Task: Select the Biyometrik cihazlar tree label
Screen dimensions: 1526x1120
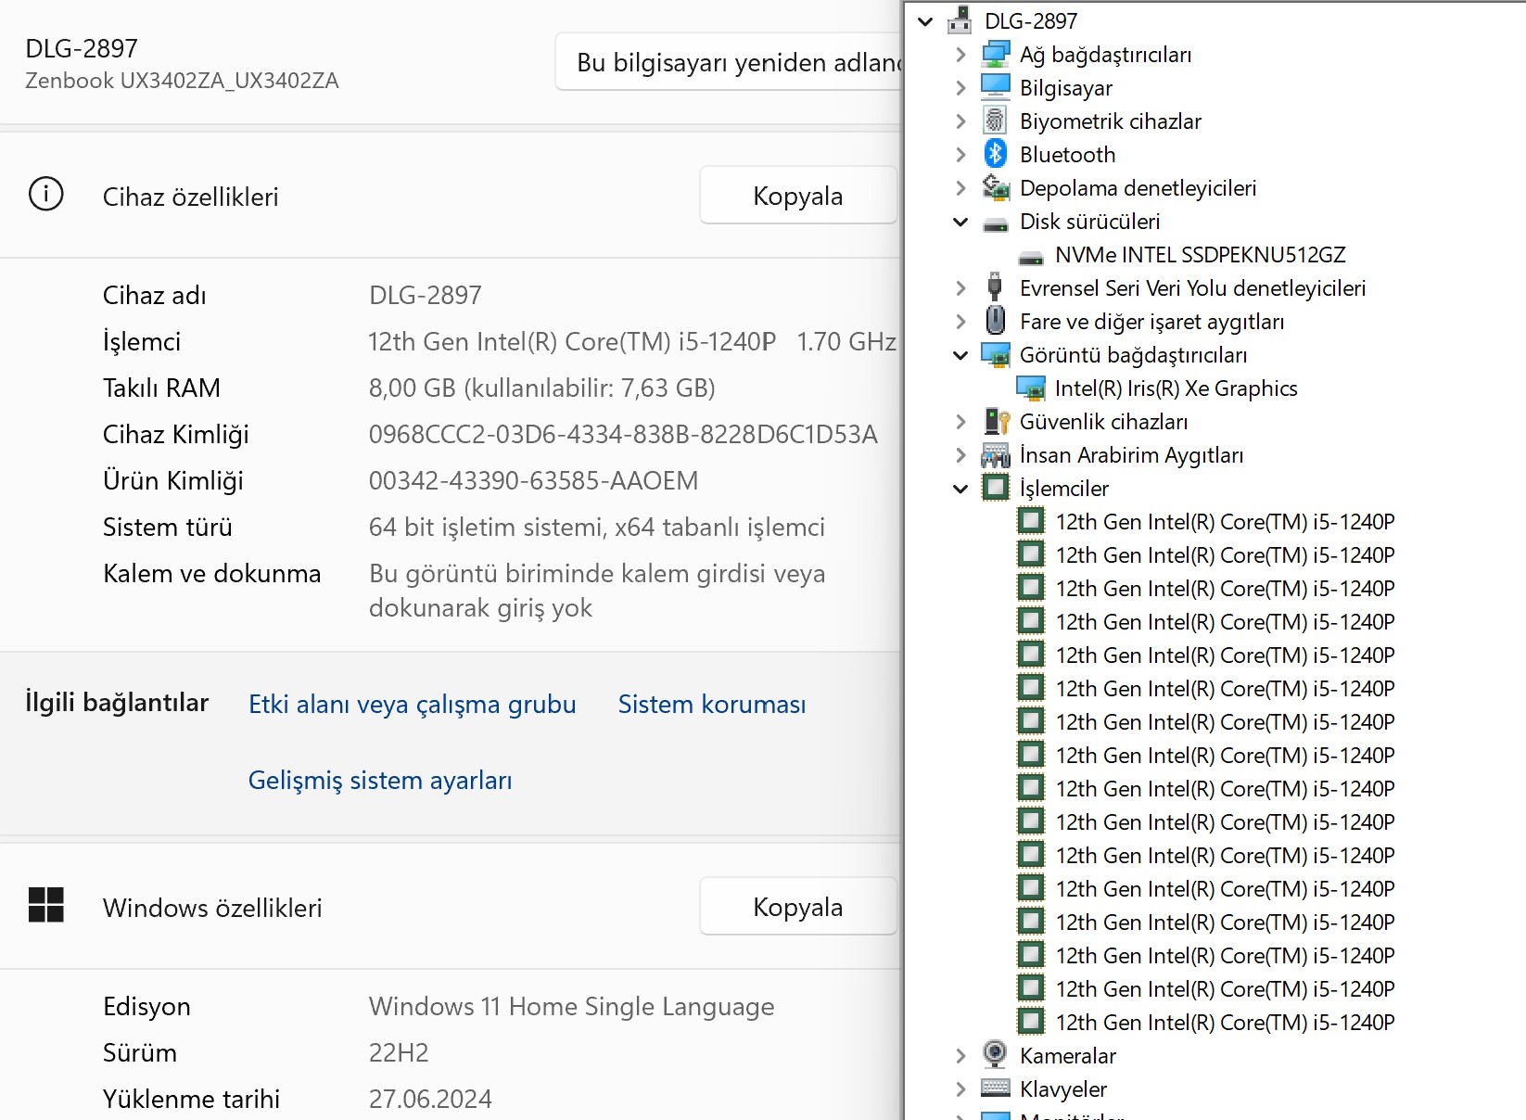Action: pos(1111,121)
